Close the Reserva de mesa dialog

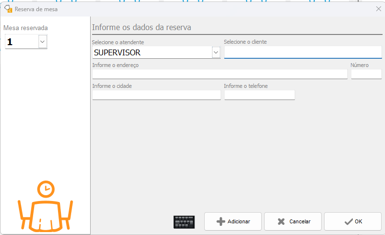click(378, 8)
